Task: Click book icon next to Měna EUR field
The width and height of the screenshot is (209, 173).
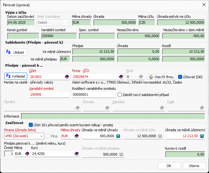Action: 27,154
